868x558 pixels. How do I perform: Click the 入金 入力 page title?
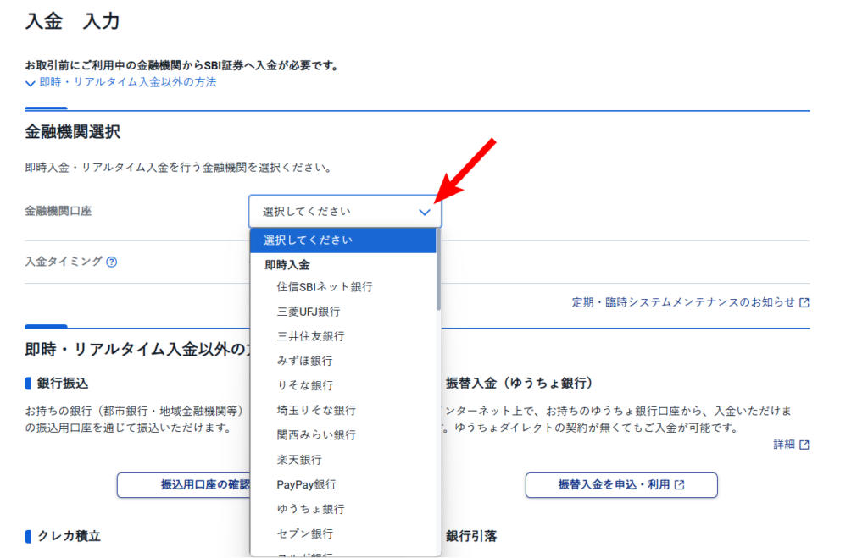73,21
